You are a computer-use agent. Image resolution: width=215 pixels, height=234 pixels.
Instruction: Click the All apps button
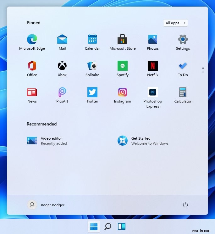click(175, 23)
